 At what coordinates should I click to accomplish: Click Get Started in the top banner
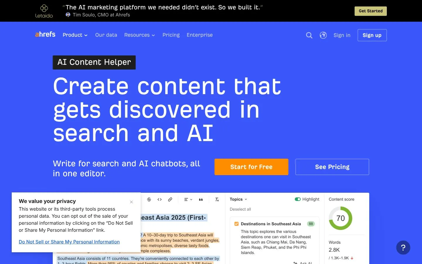tap(371, 11)
